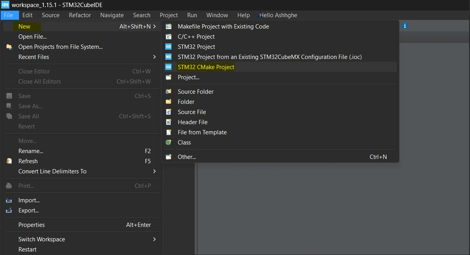The height and width of the screenshot is (255, 470).
Task: Click the Refresh icon in the File menu
Action: tap(9, 161)
